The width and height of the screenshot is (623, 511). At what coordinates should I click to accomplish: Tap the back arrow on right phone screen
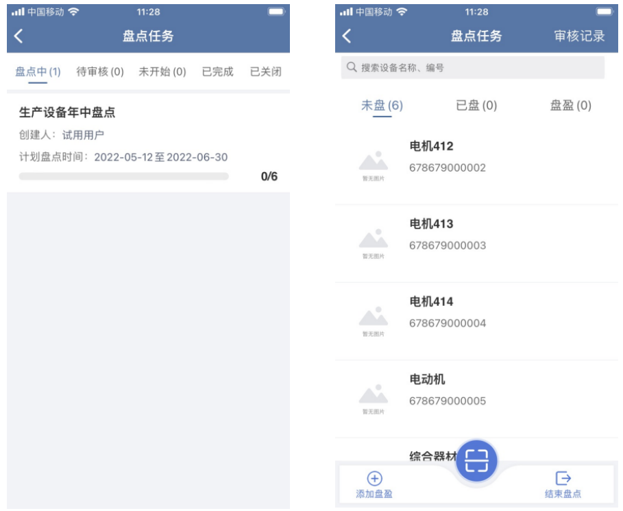pyautogui.click(x=347, y=36)
